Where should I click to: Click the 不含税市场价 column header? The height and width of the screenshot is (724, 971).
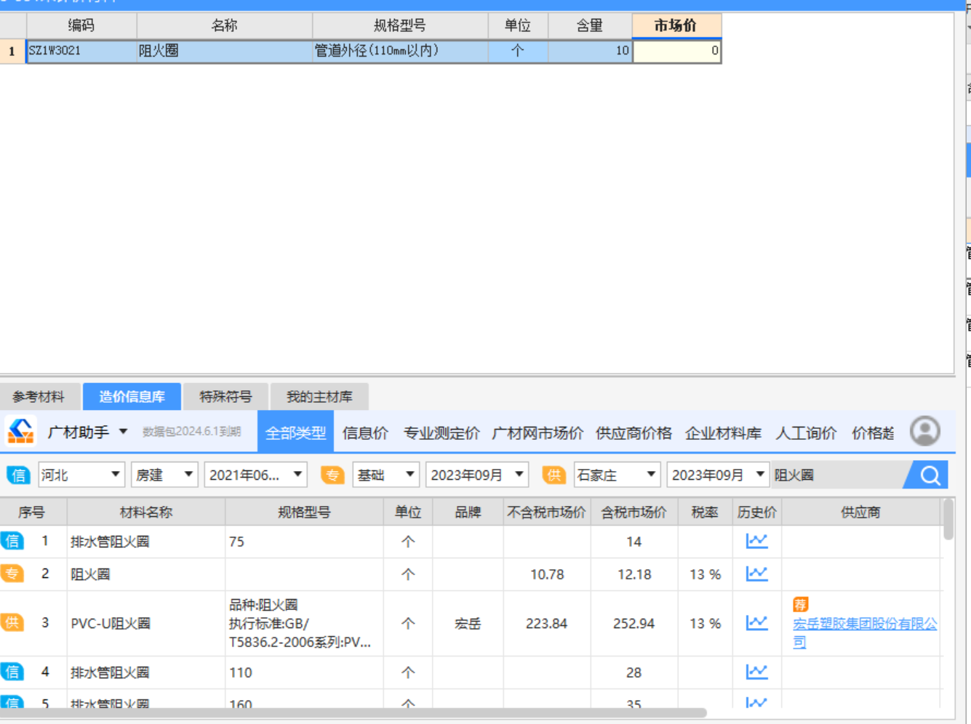pos(547,512)
